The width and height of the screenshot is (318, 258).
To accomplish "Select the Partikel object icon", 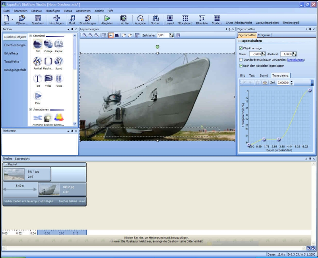I will (37, 61).
